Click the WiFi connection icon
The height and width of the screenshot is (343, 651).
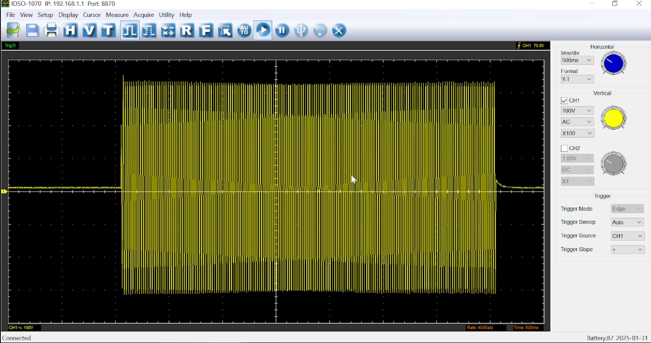pyautogui.click(x=320, y=30)
